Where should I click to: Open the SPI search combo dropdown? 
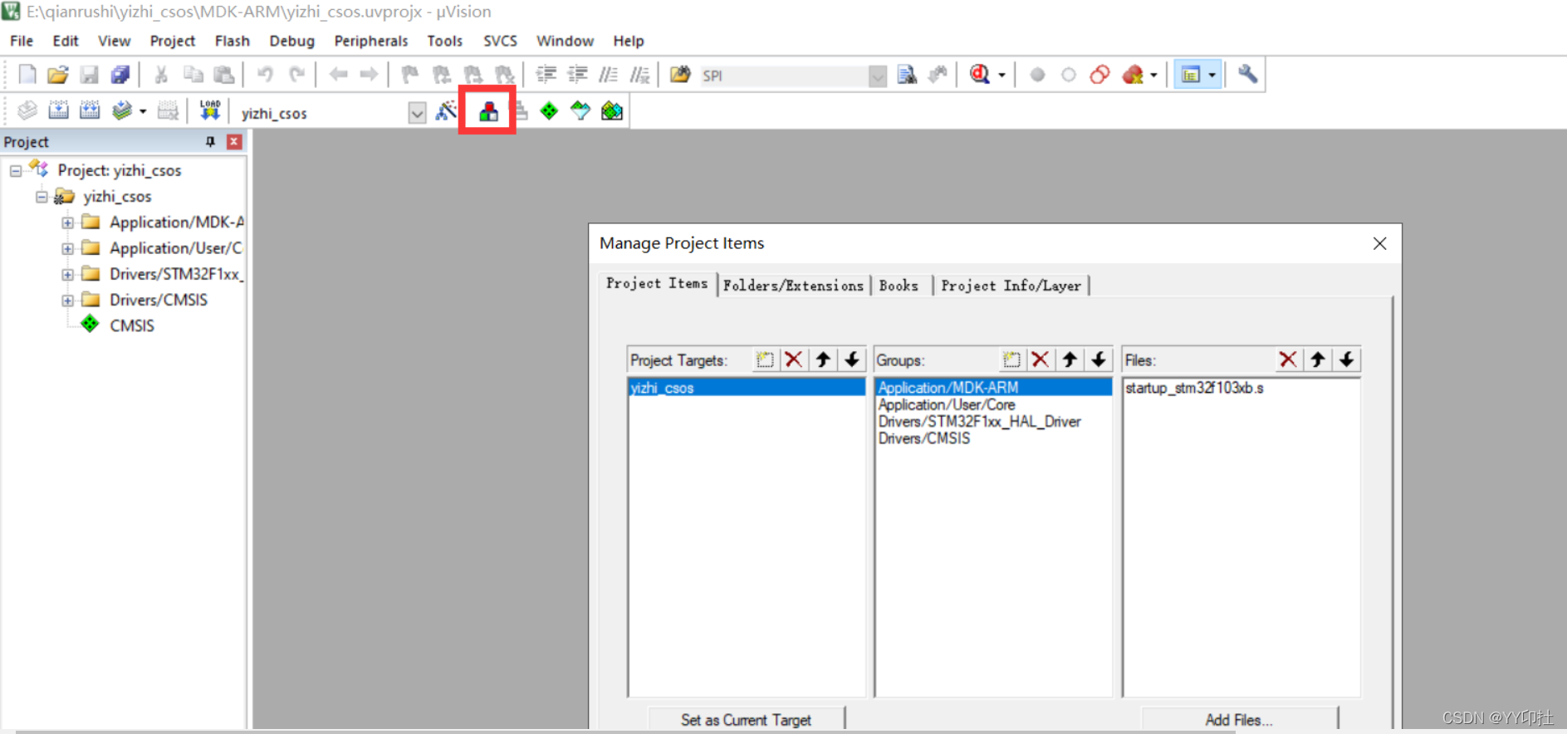878,76
